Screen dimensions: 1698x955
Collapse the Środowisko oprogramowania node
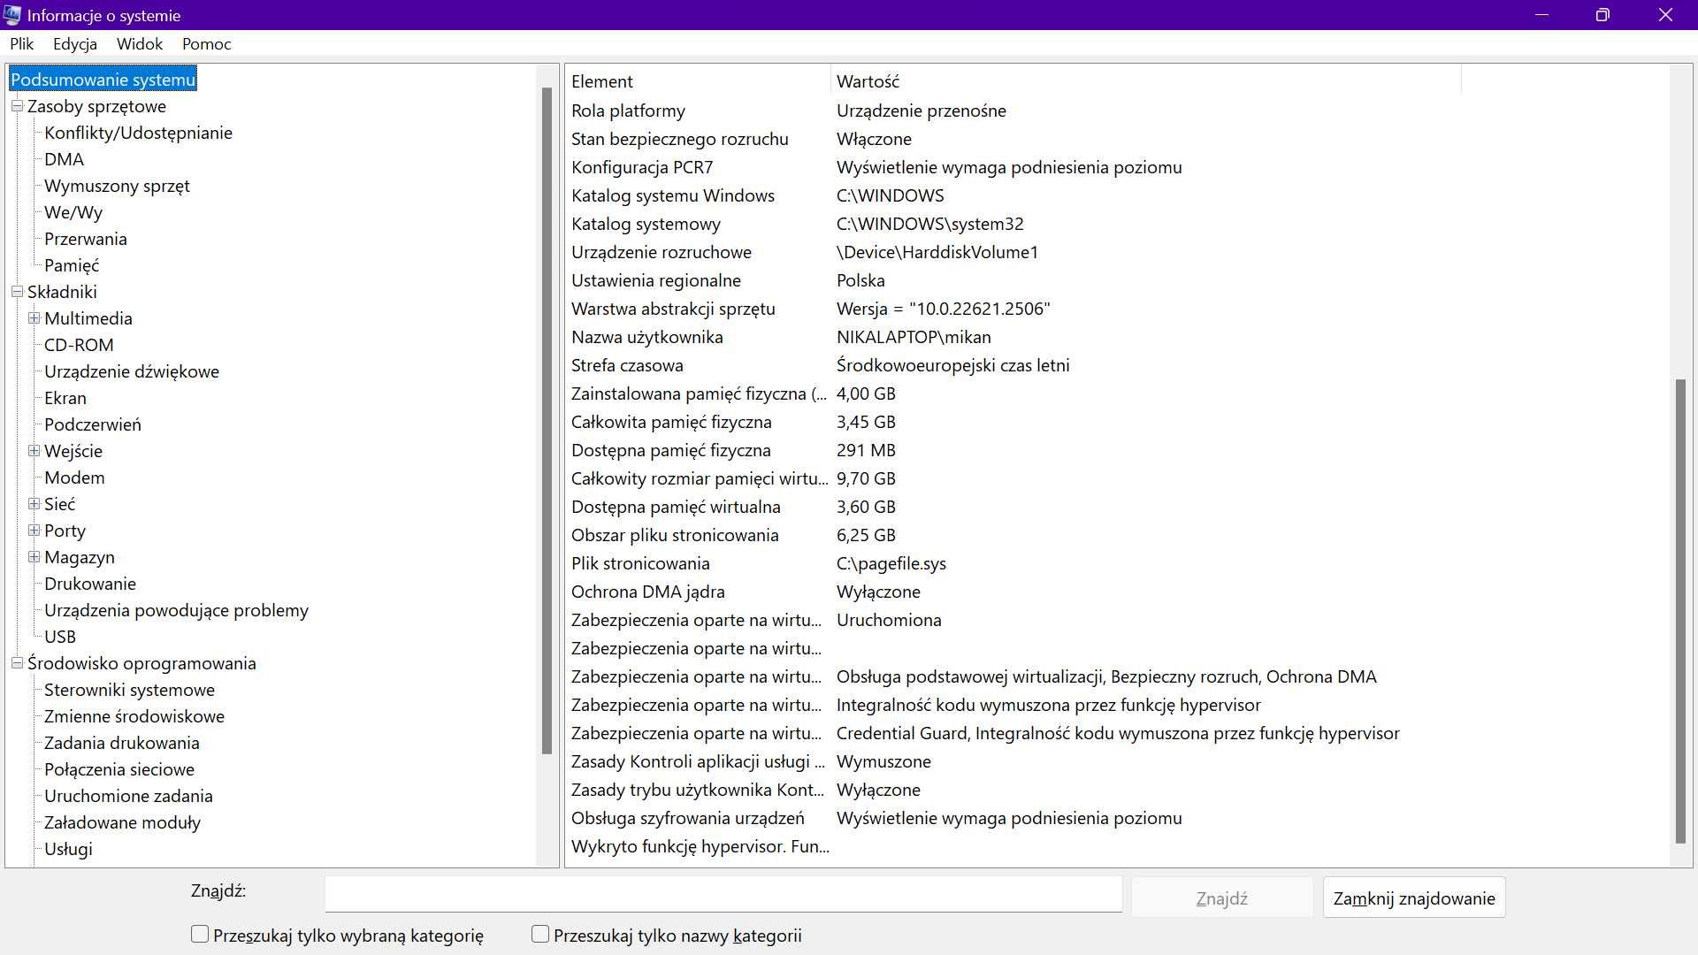17,663
